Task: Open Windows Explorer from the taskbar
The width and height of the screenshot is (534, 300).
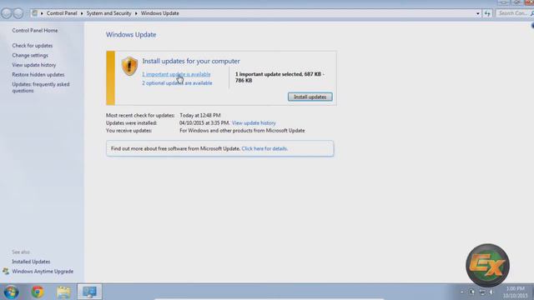Action: click(x=63, y=292)
